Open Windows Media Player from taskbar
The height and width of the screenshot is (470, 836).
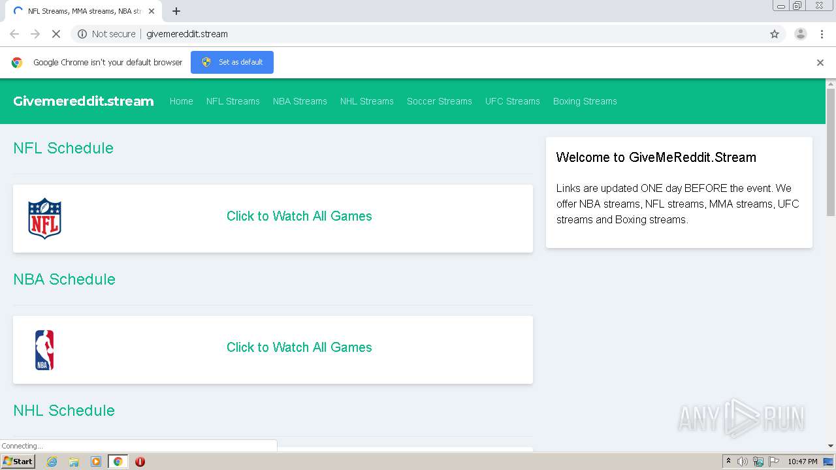(96, 462)
